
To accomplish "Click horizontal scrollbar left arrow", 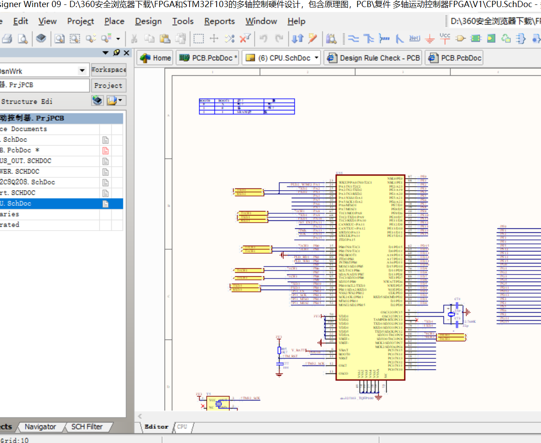I will click(x=140, y=416).
